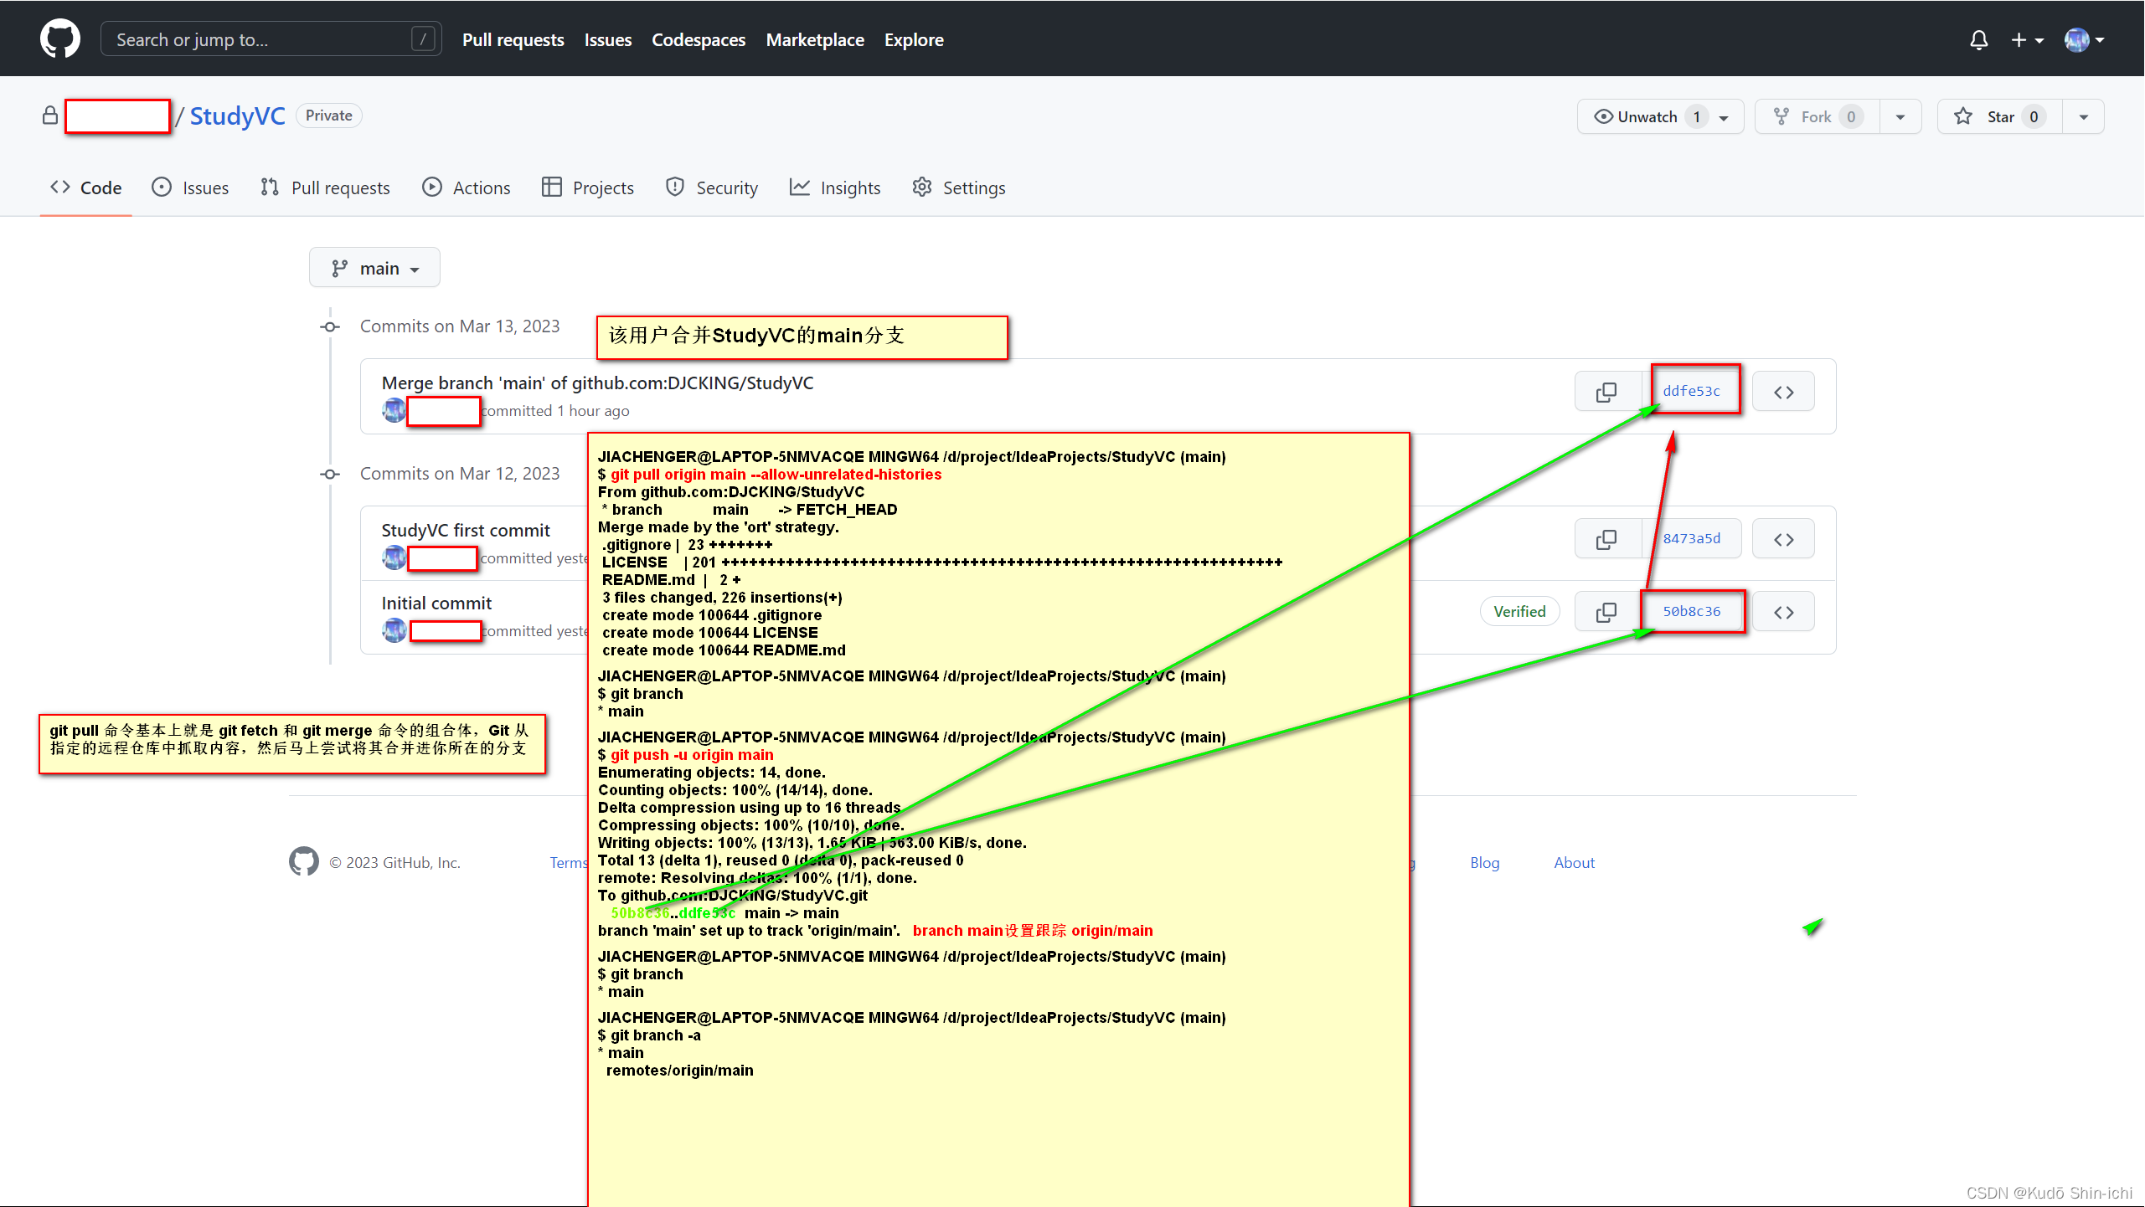Click the Initial commit author avatar
2145x1207 pixels.
(x=394, y=630)
